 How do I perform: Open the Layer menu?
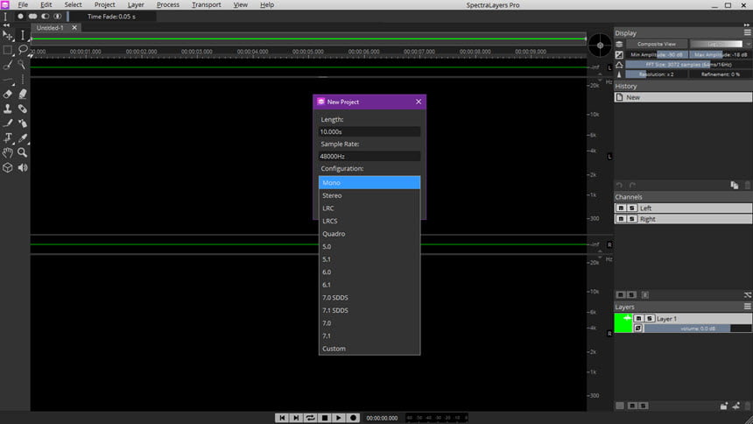tap(136, 4)
